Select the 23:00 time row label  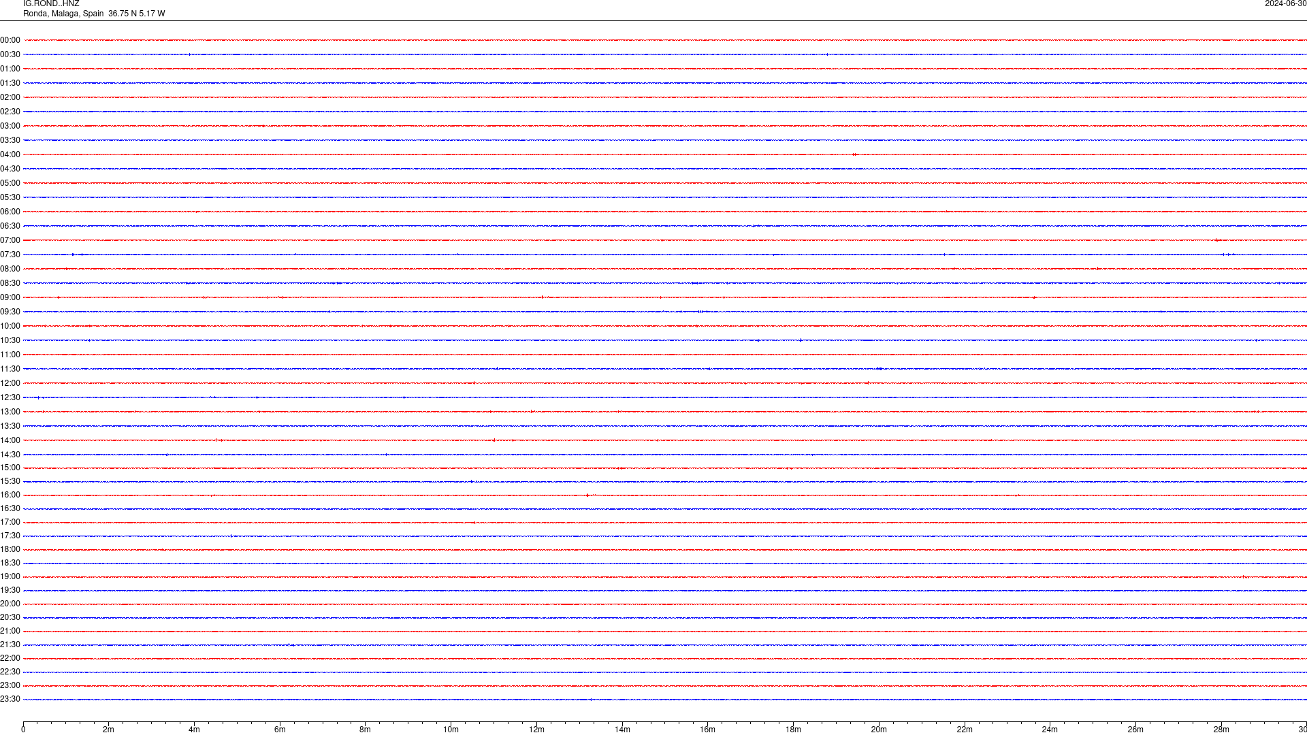[x=10, y=685]
